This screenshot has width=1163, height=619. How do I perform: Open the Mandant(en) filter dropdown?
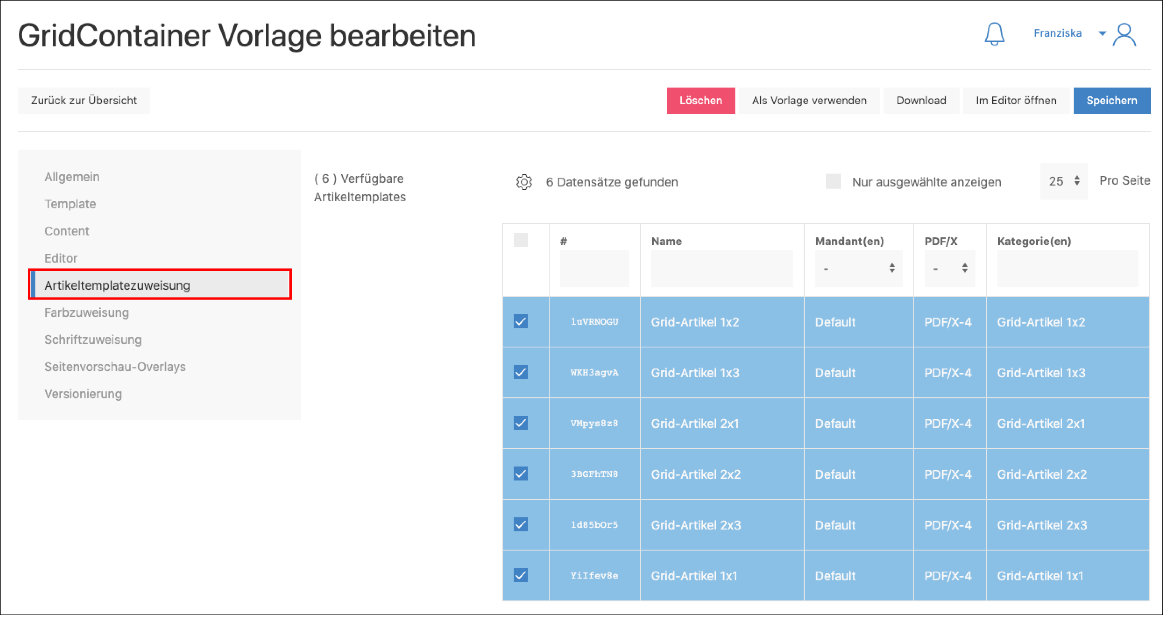pyautogui.click(x=858, y=269)
